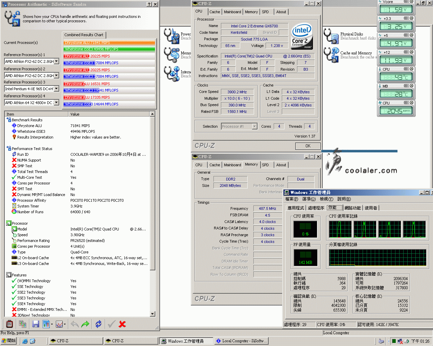Open settings icon on the MB temperature gadget
Viewport: 433px width, 346px height.
pos(406,86)
